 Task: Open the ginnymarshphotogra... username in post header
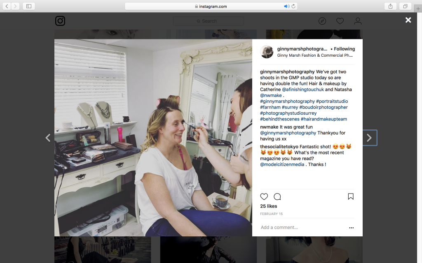(x=302, y=49)
